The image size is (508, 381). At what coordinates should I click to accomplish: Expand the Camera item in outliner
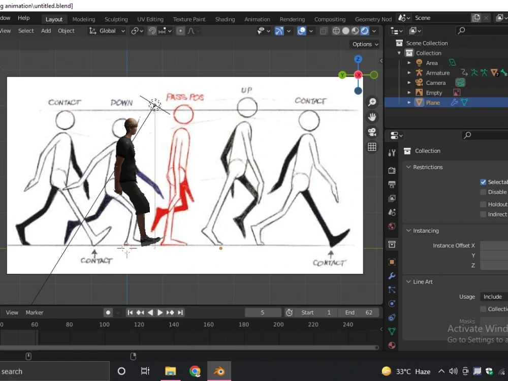(x=409, y=83)
